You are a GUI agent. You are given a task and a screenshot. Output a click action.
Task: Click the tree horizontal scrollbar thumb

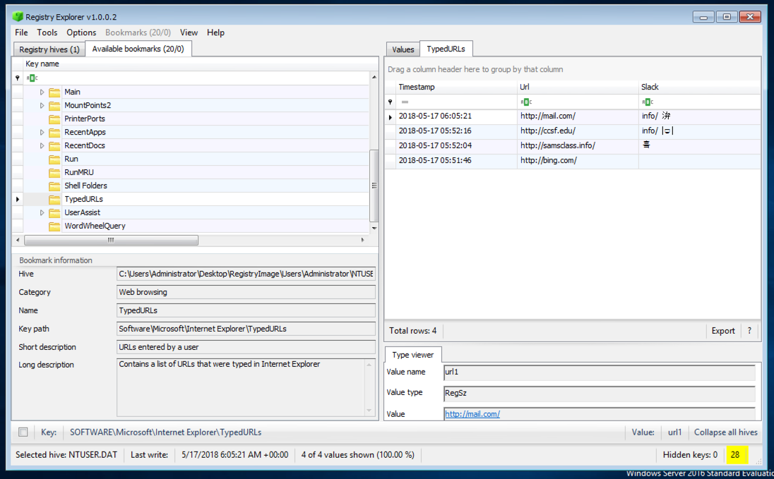click(x=111, y=241)
